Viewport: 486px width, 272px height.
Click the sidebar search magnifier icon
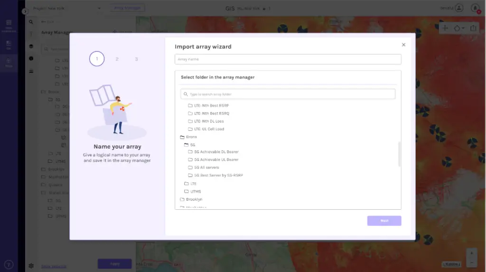(x=31, y=22)
